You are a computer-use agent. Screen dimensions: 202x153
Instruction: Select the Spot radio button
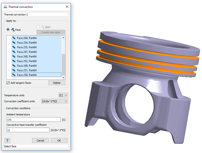click(x=38, y=27)
